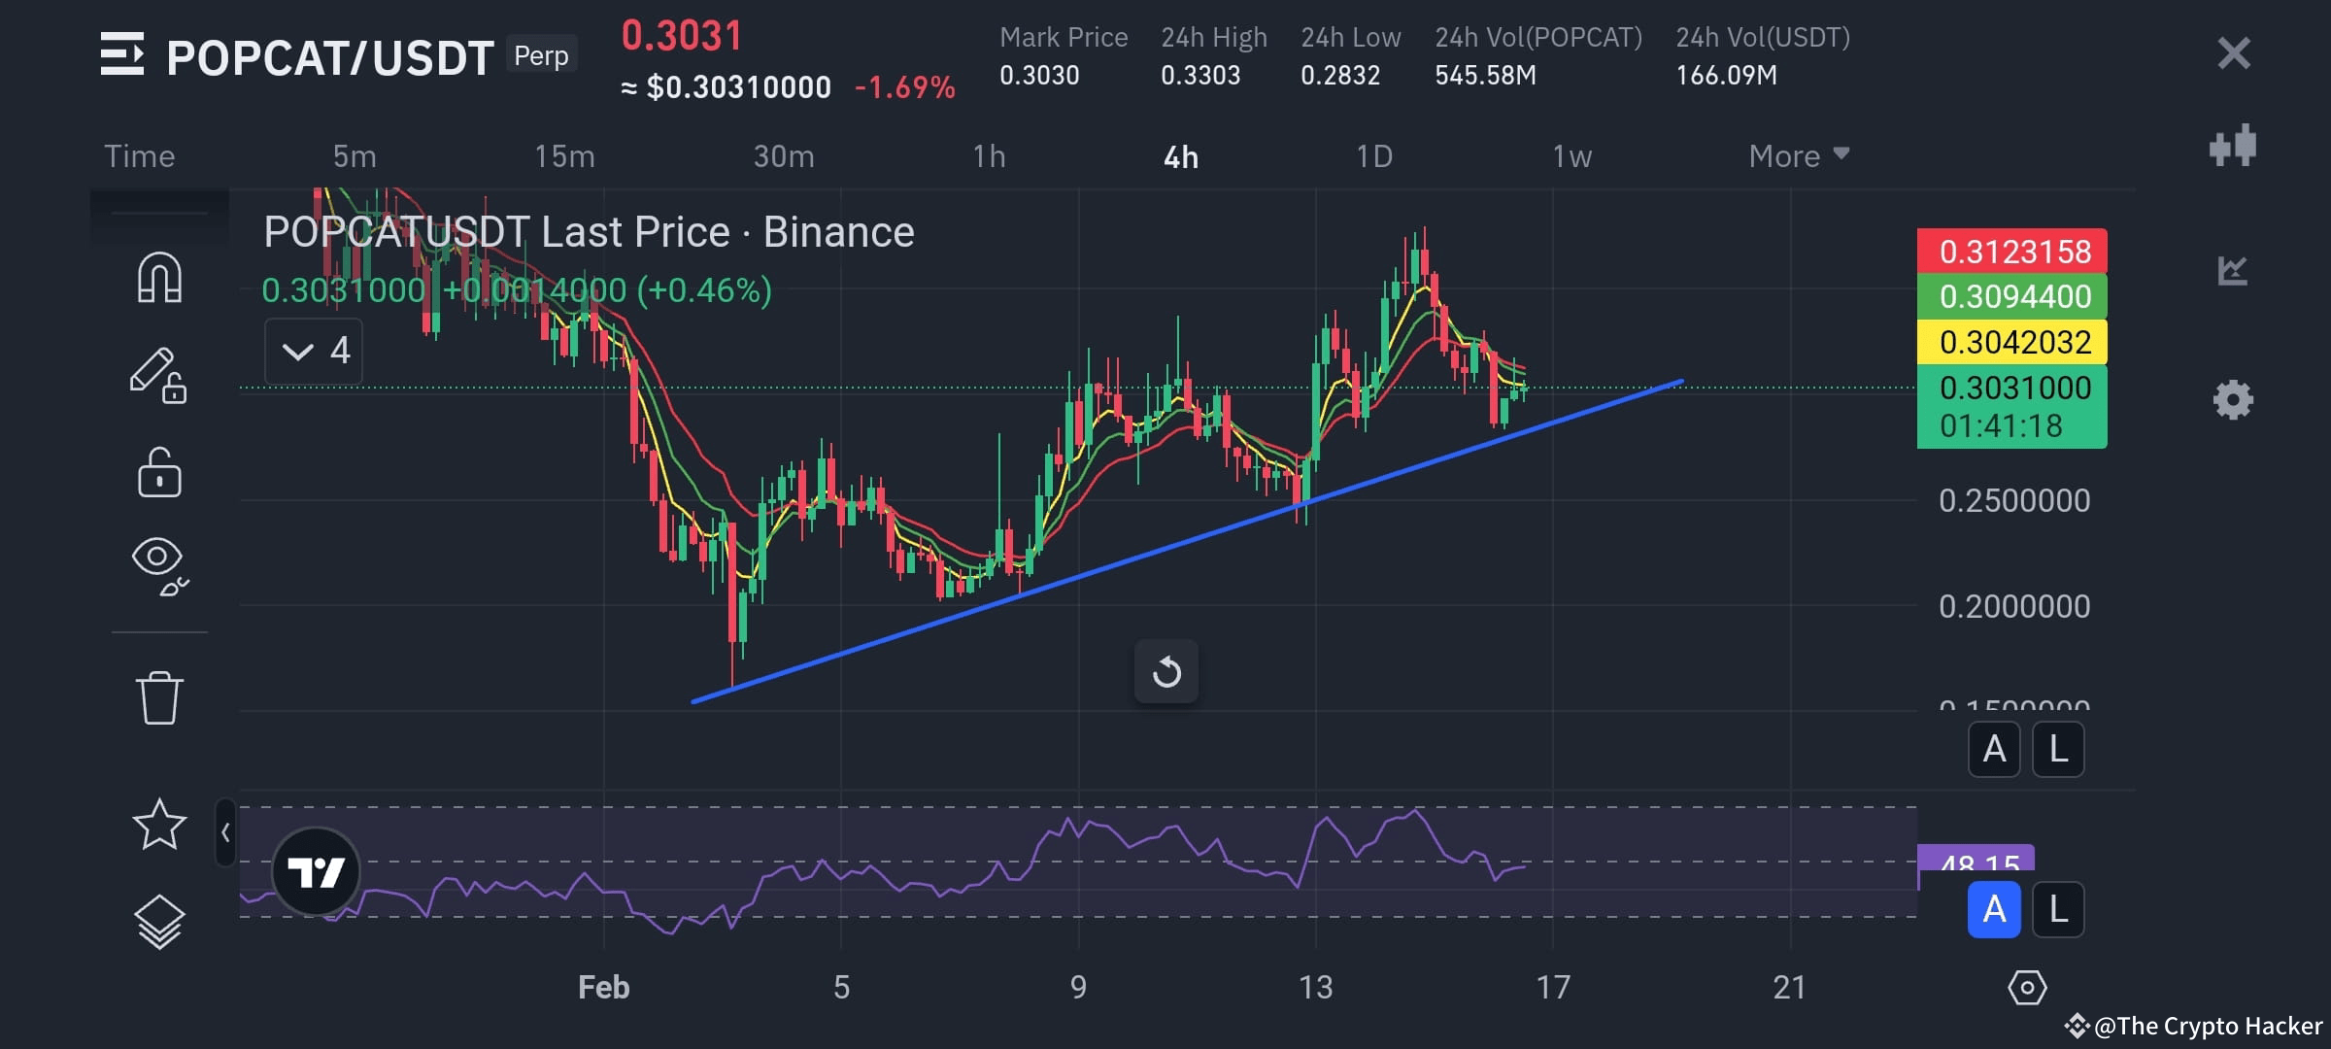Image resolution: width=2331 pixels, height=1049 pixels.
Task: Add to favorites with the star icon
Action: click(159, 825)
